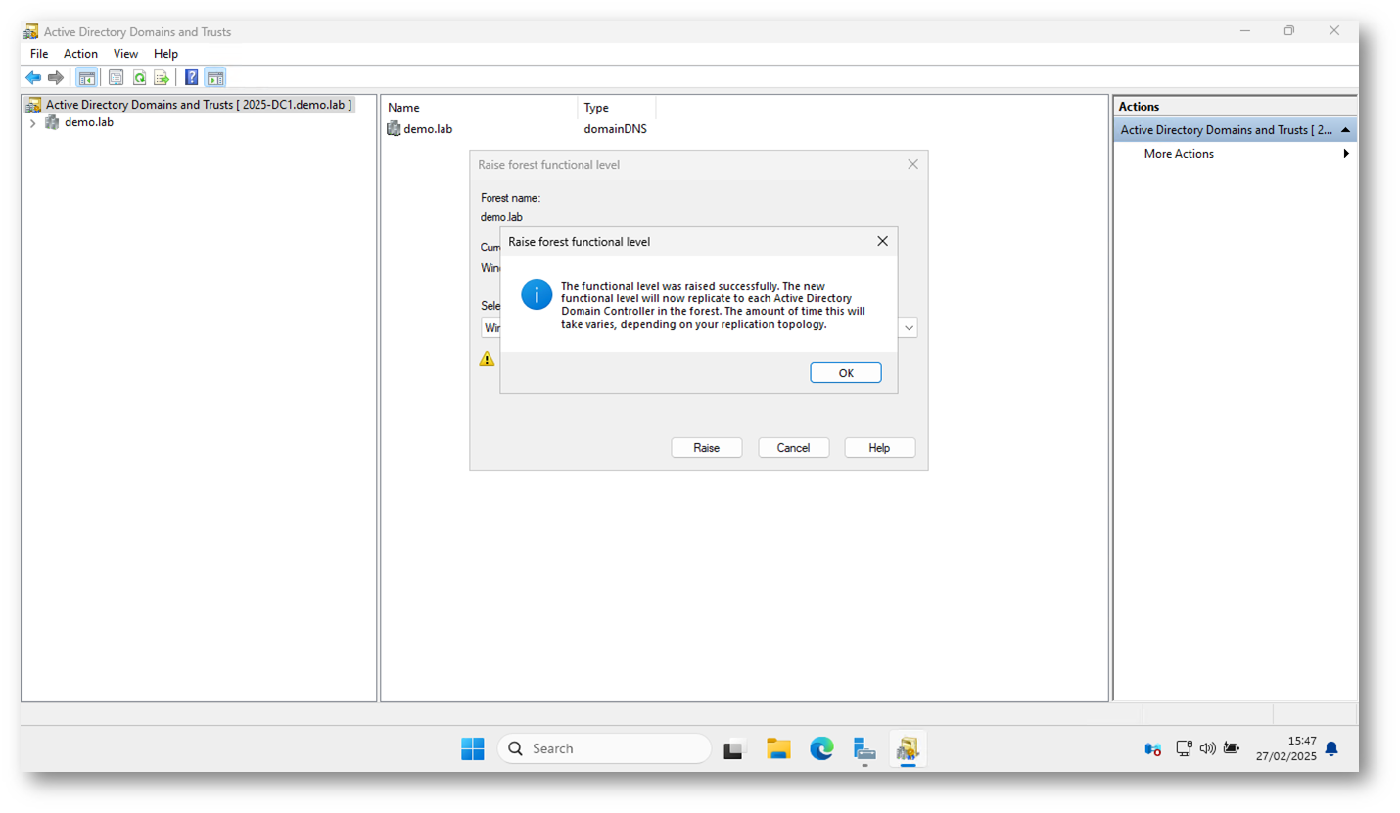Click Cancel in the Raise forest functional level dialog
This screenshot has width=1400, height=813.
point(793,447)
